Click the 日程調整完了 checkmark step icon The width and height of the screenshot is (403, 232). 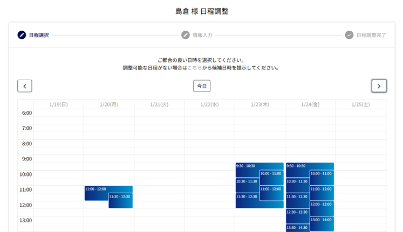[x=349, y=35]
